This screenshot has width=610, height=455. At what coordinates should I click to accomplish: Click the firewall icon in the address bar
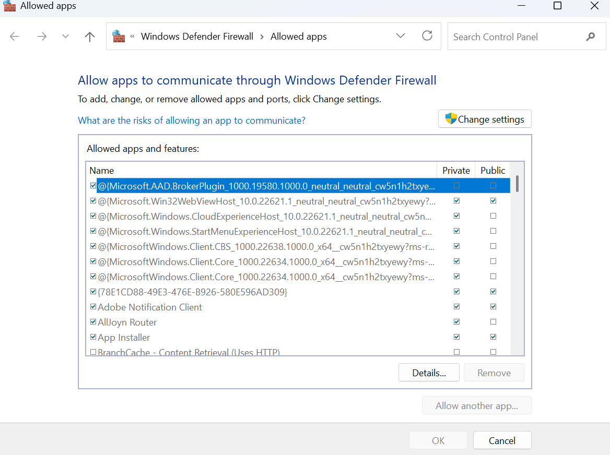pyautogui.click(x=119, y=36)
